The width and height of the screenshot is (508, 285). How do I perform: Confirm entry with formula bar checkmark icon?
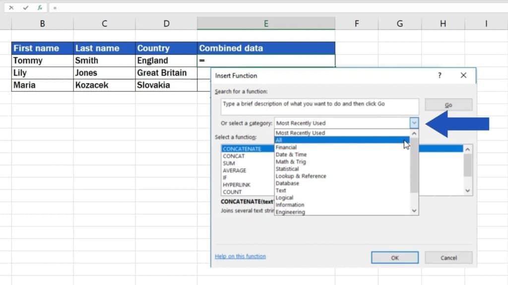pyautogui.click(x=26, y=8)
